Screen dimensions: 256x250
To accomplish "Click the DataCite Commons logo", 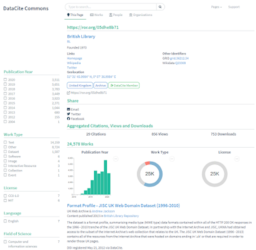I will [26, 8].
